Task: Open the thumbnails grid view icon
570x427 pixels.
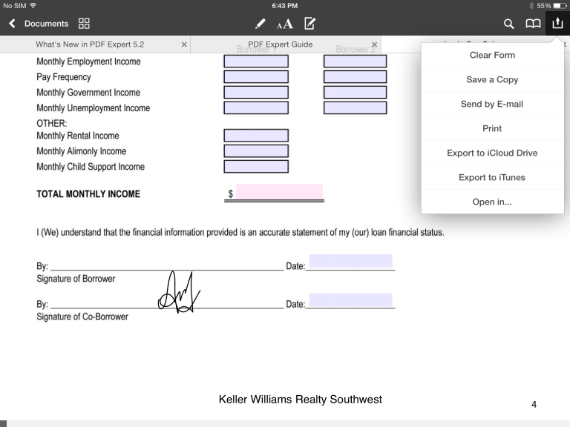Action: tap(84, 24)
